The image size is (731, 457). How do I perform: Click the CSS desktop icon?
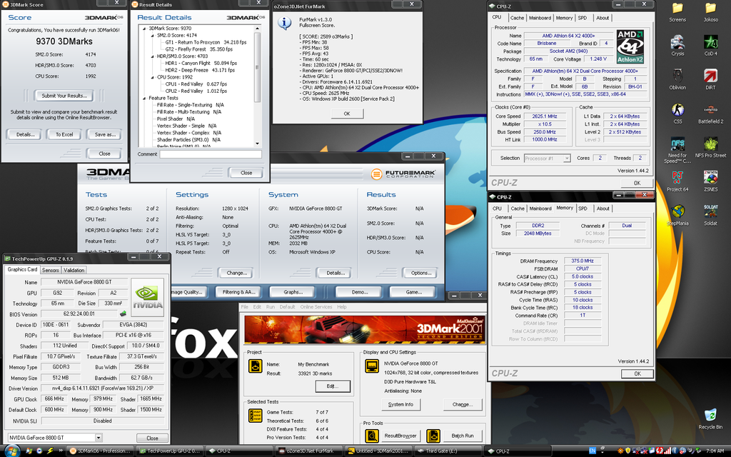(677, 114)
